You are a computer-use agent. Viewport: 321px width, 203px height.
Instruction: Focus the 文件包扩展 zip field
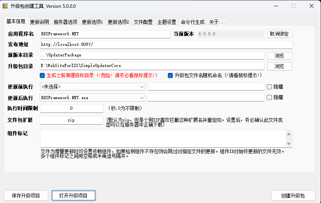[71, 120]
